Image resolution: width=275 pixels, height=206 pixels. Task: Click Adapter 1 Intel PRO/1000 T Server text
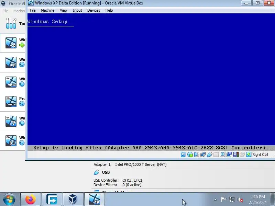tap(130, 164)
